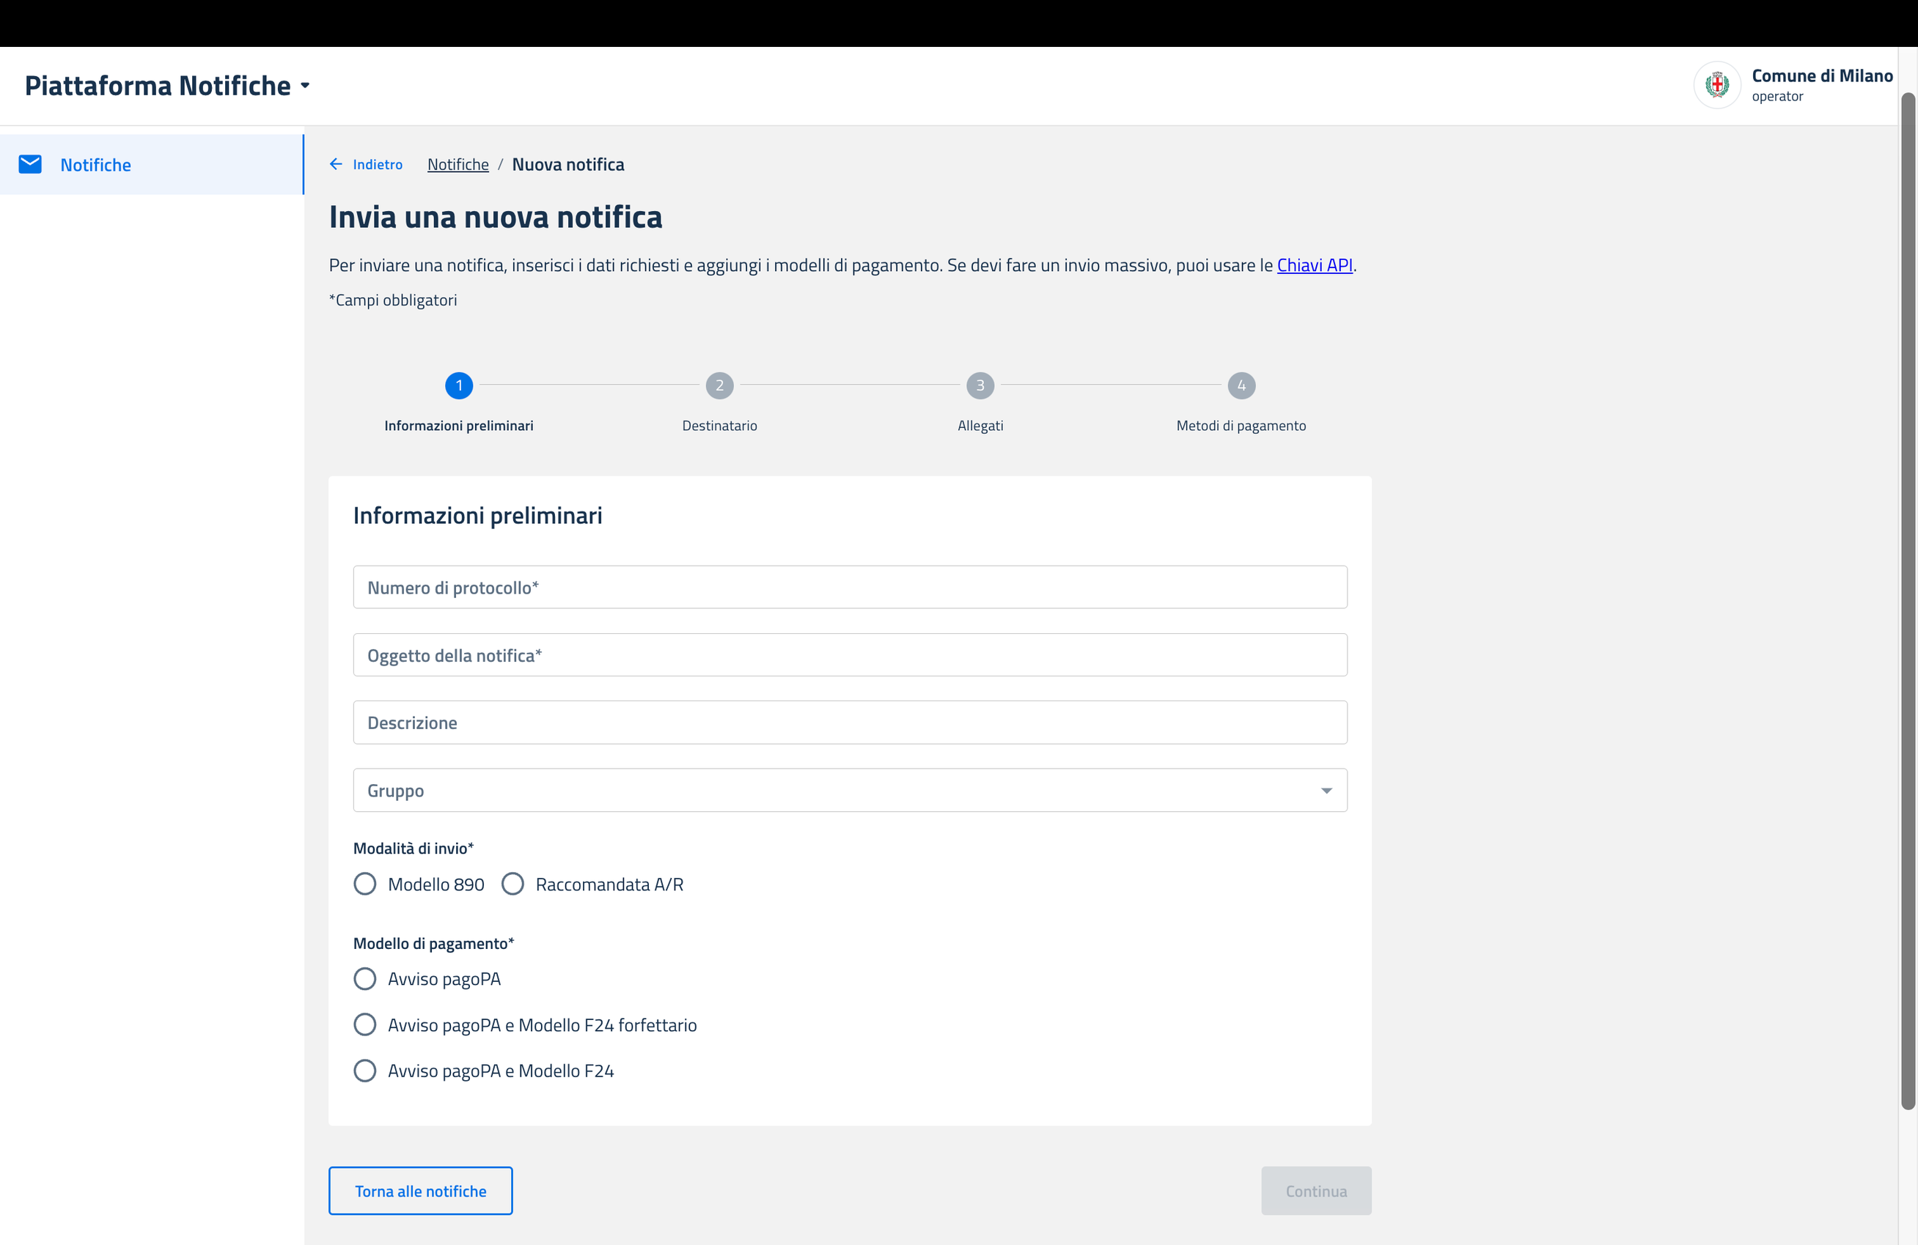The width and height of the screenshot is (1918, 1245).
Task: Select the Modello 890 radio button
Action: pos(365,884)
